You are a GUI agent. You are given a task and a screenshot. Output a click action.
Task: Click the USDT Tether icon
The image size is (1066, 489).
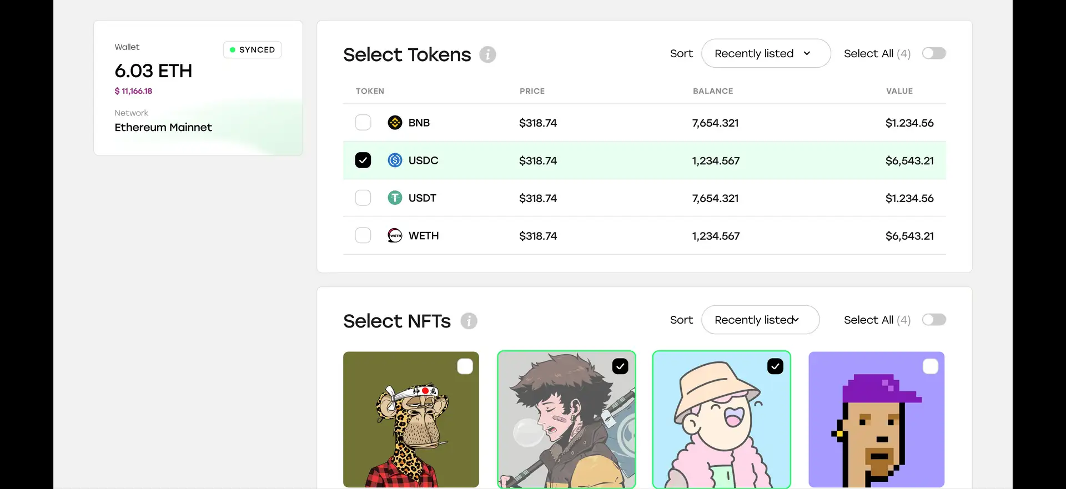395,198
